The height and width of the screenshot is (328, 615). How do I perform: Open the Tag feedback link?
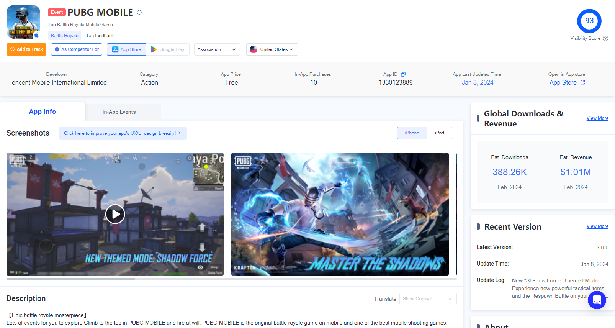click(100, 36)
